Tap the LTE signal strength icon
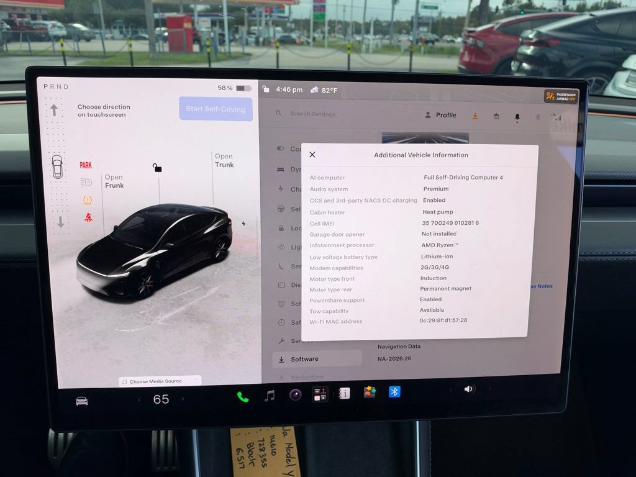The width and height of the screenshot is (636, 477). coord(556,117)
